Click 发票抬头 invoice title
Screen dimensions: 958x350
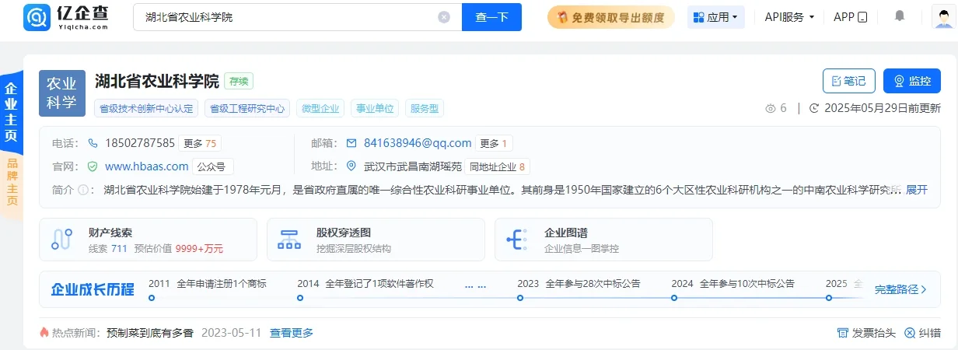click(866, 333)
